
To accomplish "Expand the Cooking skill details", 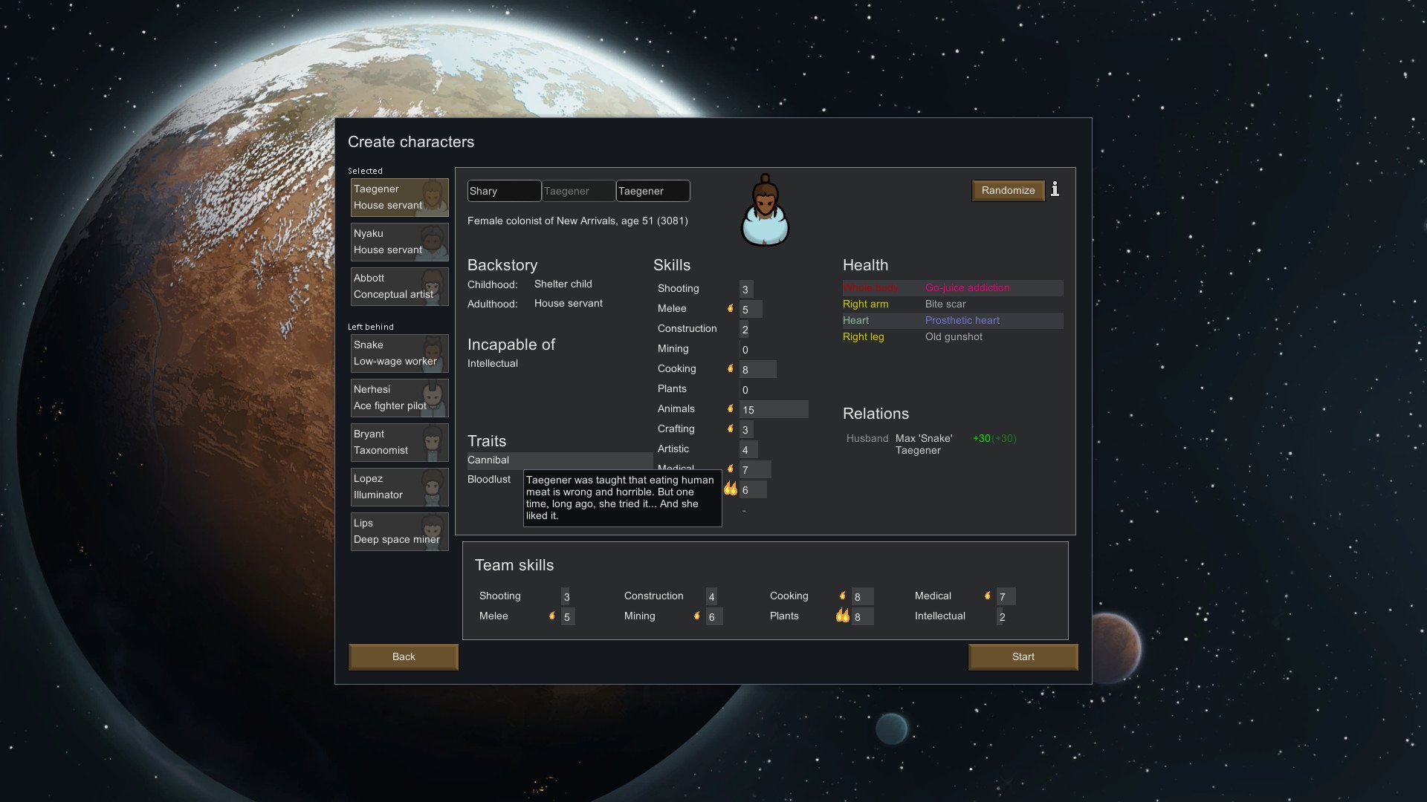I will 676,368.
